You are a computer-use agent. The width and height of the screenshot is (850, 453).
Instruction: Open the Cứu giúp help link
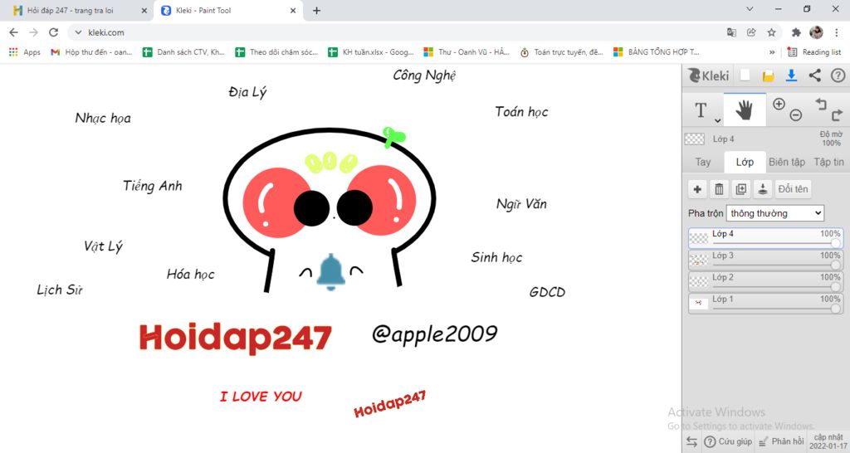pyautogui.click(x=729, y=441)
